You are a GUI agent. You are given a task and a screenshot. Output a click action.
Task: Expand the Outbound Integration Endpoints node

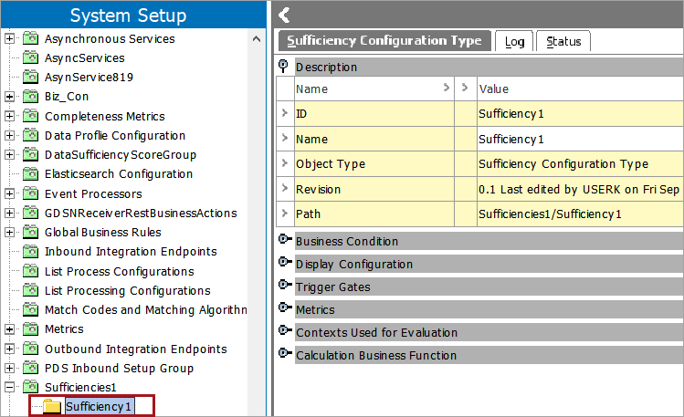click(9, 349)
